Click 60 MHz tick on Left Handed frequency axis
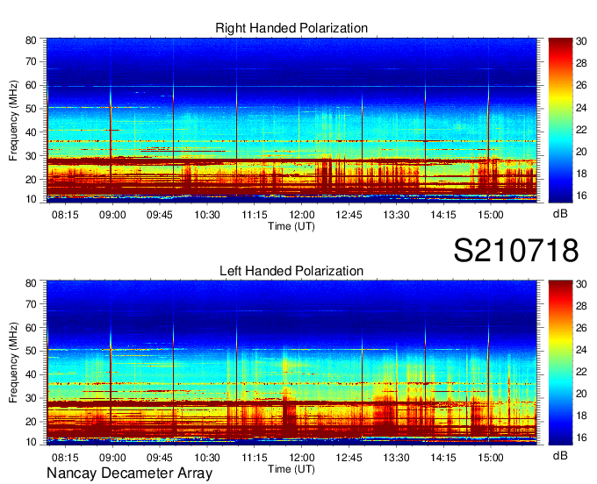Image resolution: width=597 pixels, height=484 pixels. point(31,328)
